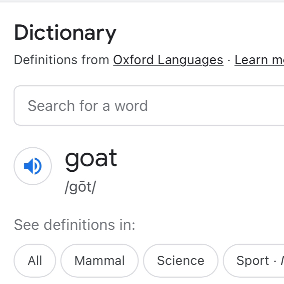
Task: Click the Dictionary heading
Action: (65, 33)
